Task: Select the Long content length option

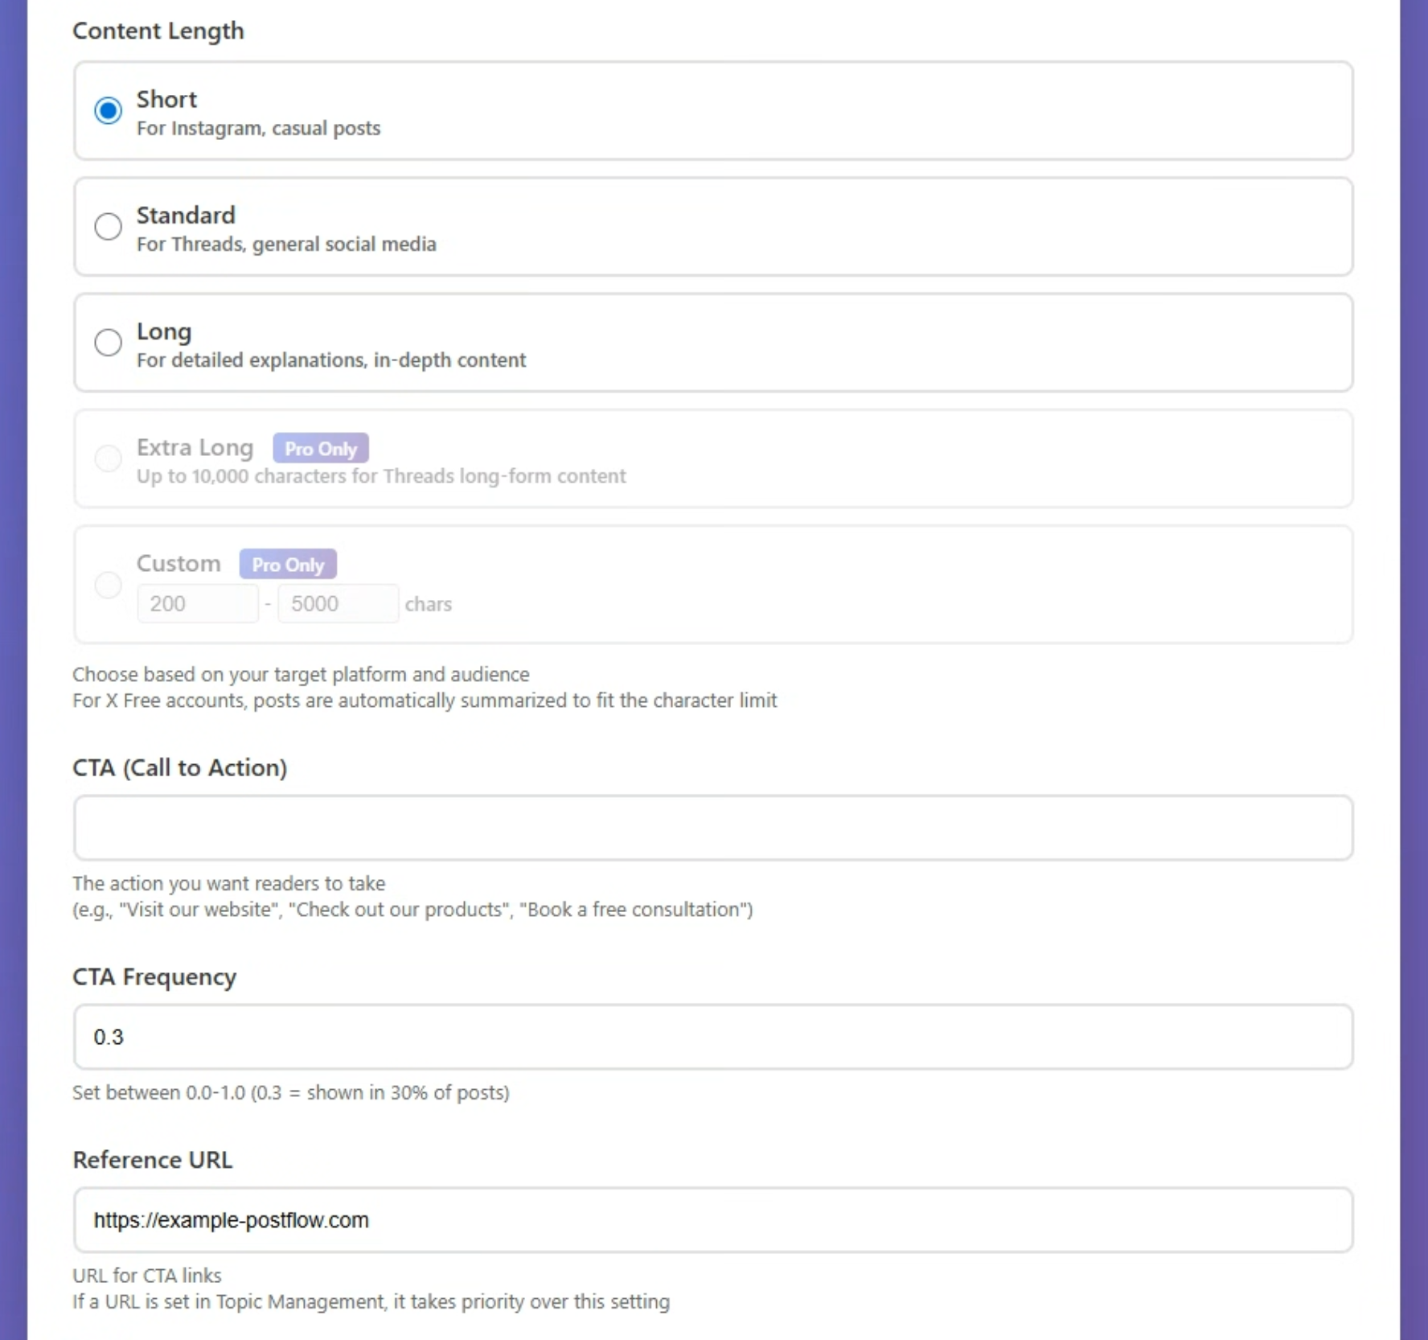Action: tap(109, 342)
